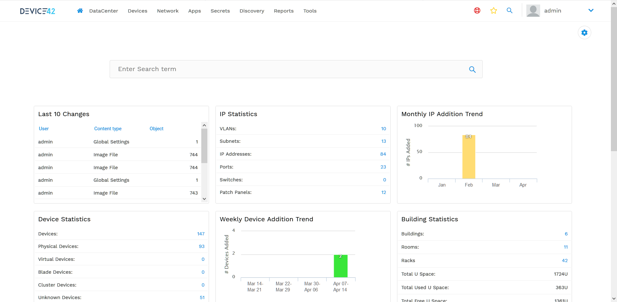Click the page vertical scrollbar thumb

[614, 79]
